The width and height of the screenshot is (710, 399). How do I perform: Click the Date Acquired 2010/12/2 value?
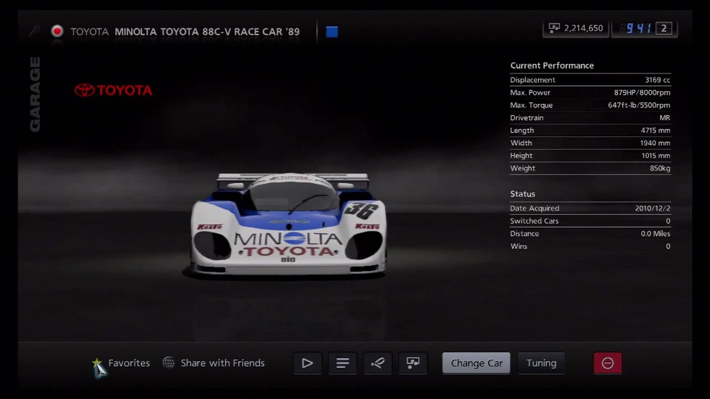coord(652,208)
